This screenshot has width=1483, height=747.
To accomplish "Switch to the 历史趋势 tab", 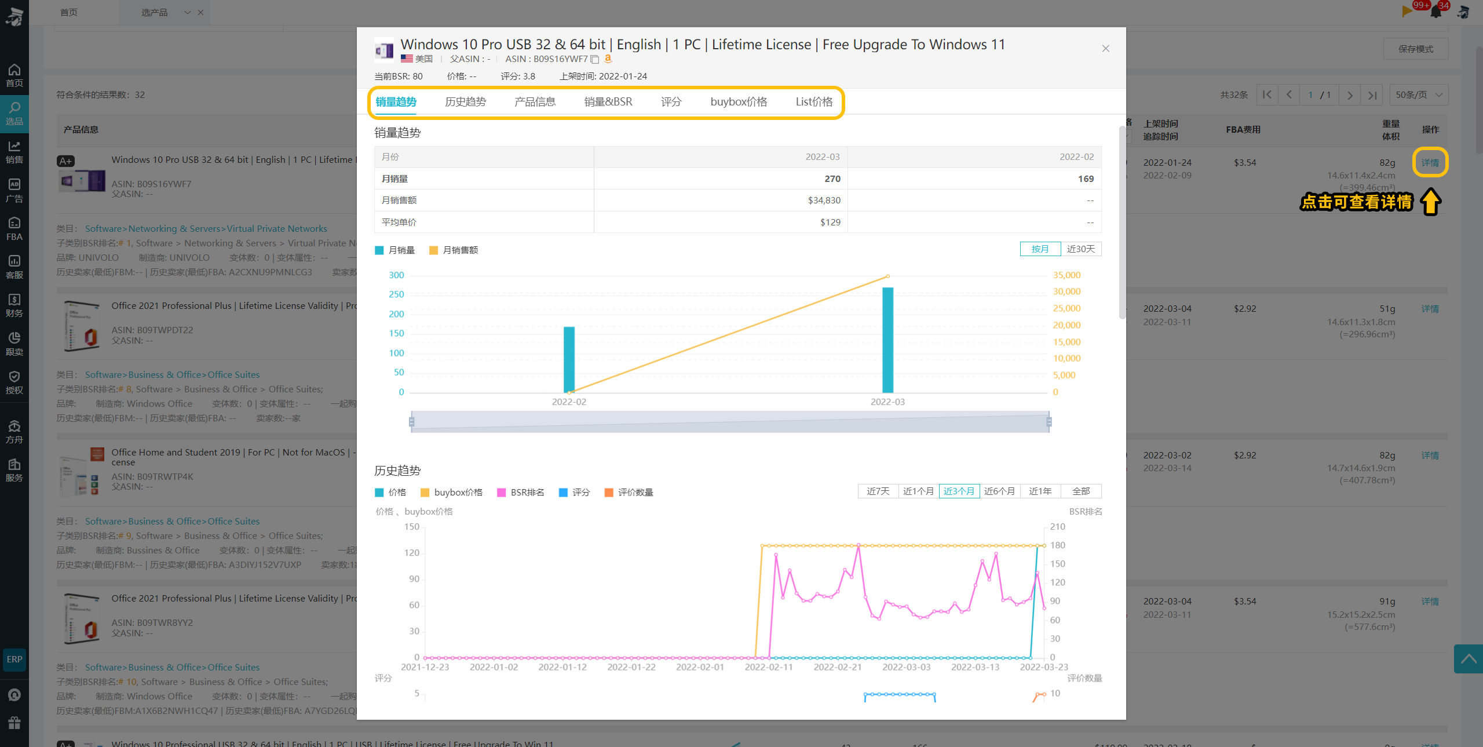I will (x=466, y=102).
